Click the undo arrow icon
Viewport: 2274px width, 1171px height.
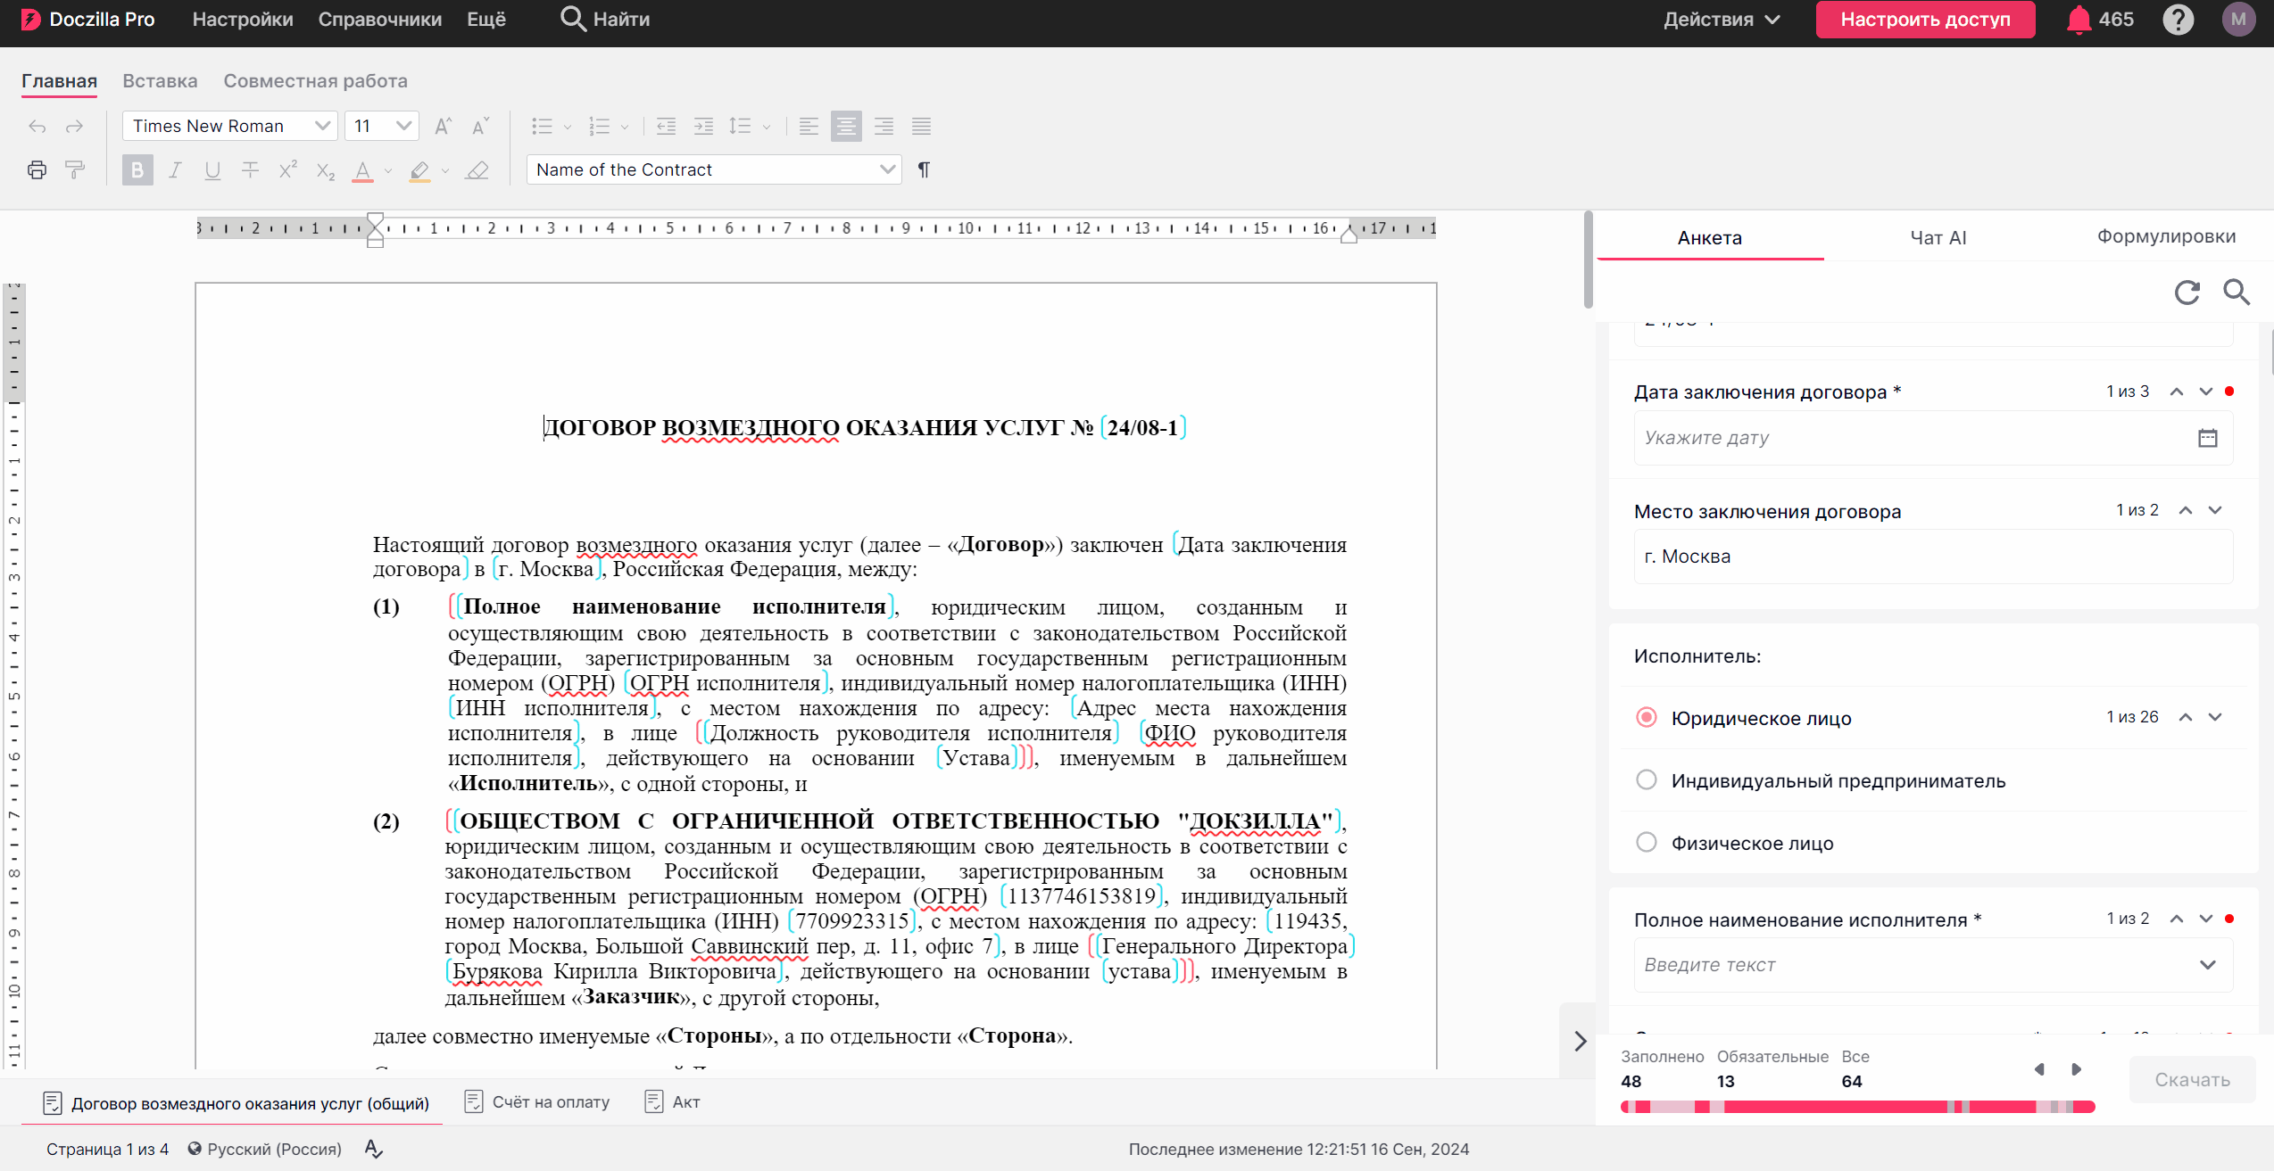click(37, 127)
